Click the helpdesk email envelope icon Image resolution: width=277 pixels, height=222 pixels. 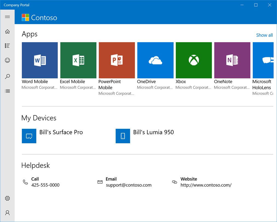tap(100, 182)
